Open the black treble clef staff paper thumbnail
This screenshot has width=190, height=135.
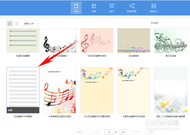click(x=60, y=40)
